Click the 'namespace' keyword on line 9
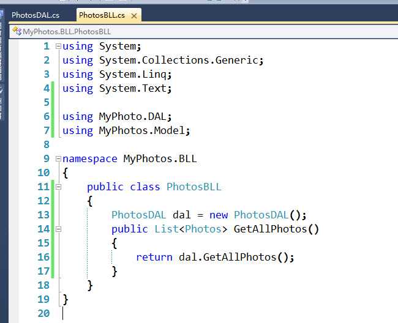 [90, 159]
